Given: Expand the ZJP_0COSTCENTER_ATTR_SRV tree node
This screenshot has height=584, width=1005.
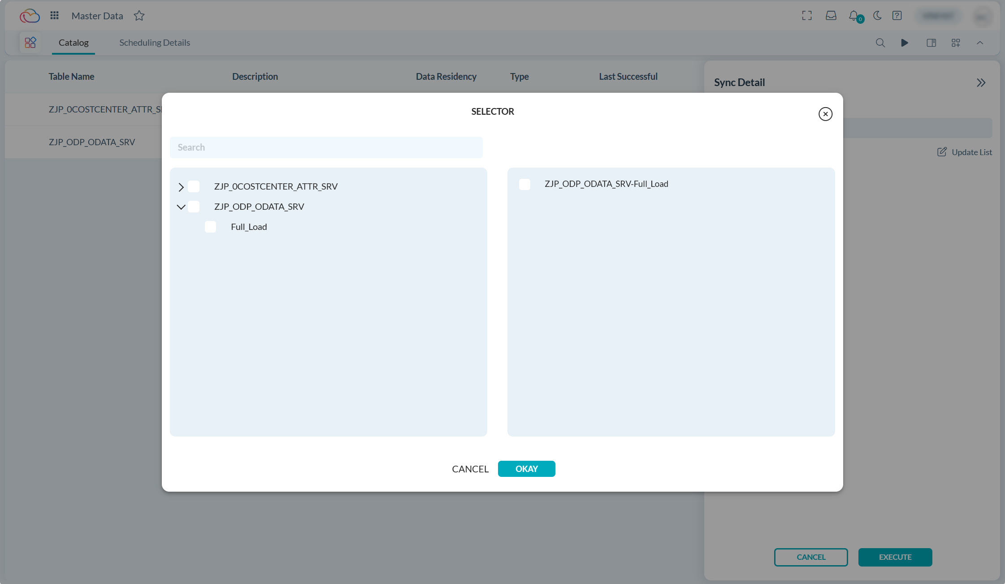Looking at the screenshot, I should pos(181,186).
